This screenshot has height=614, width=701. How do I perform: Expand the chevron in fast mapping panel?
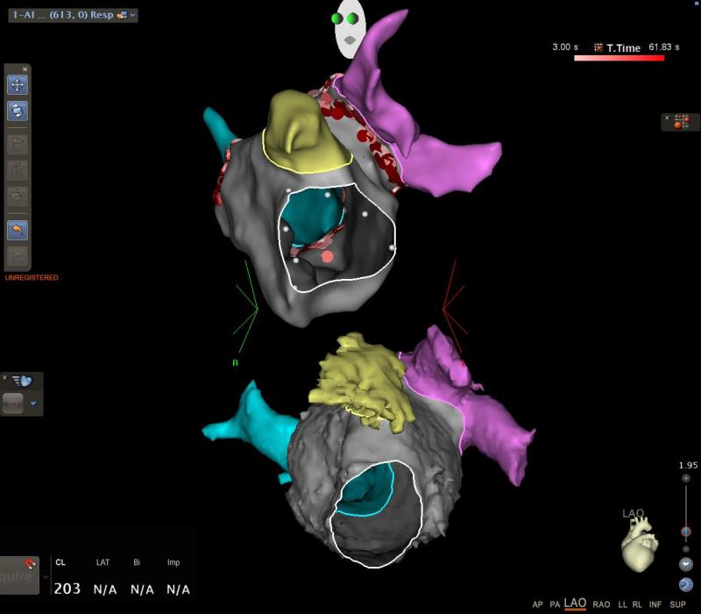[33, 403]
